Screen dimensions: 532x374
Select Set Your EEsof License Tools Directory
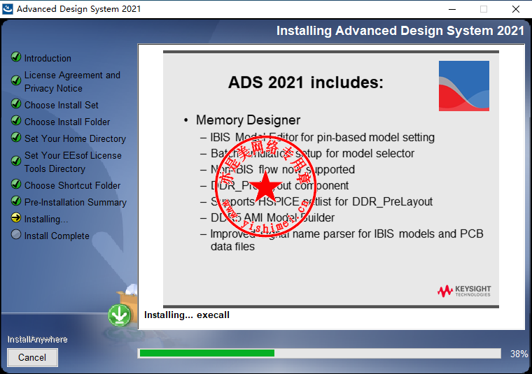pyautogui.click(x=73, y=162)
